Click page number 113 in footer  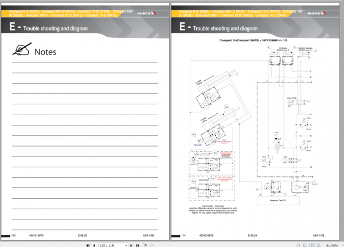click(13, 236)
